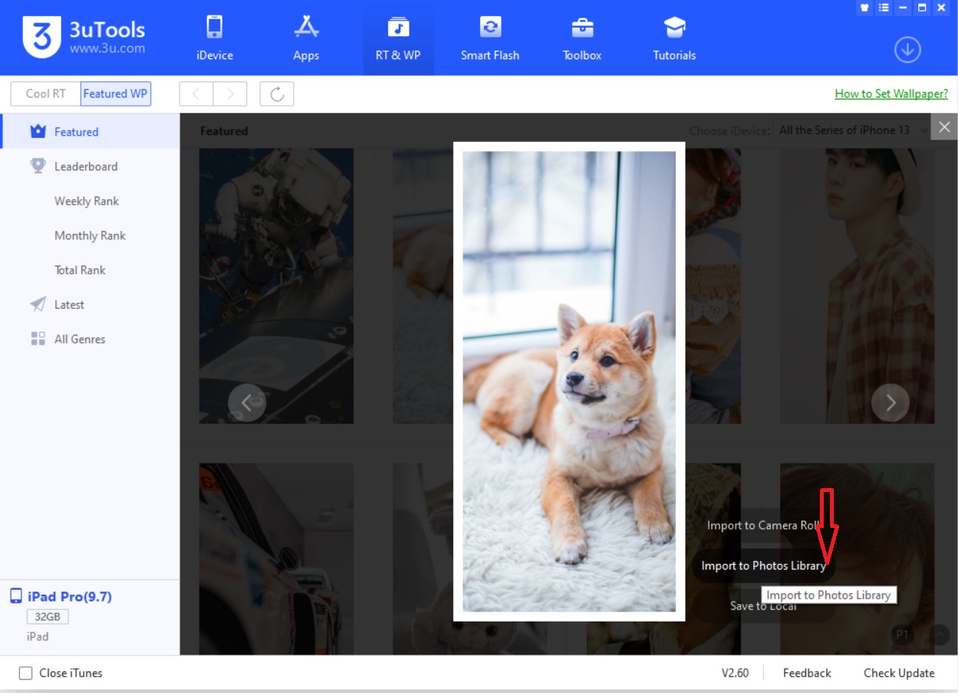Viewport: 958px width, 693px height.
Task: Click the download manager arrow icon
Action: [x=907, y=51]
